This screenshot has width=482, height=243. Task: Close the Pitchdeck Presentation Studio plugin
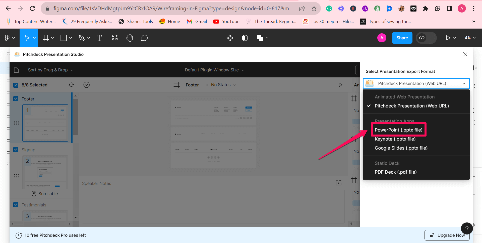pos(465,54)
